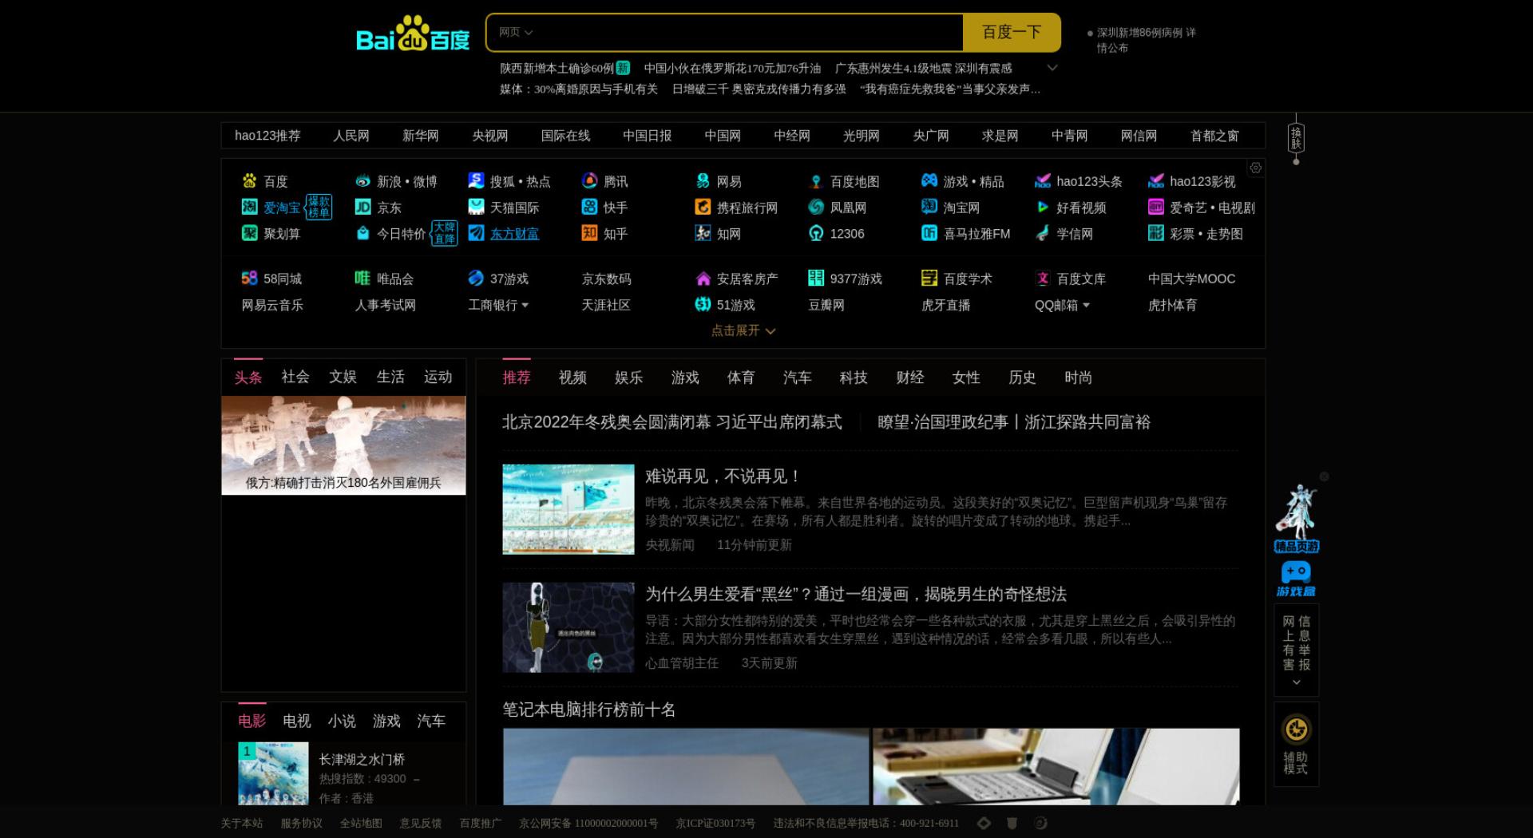This screenshot has height=838, width=1533.
Task: Click the 百度学术 icon
Action: 929,278
